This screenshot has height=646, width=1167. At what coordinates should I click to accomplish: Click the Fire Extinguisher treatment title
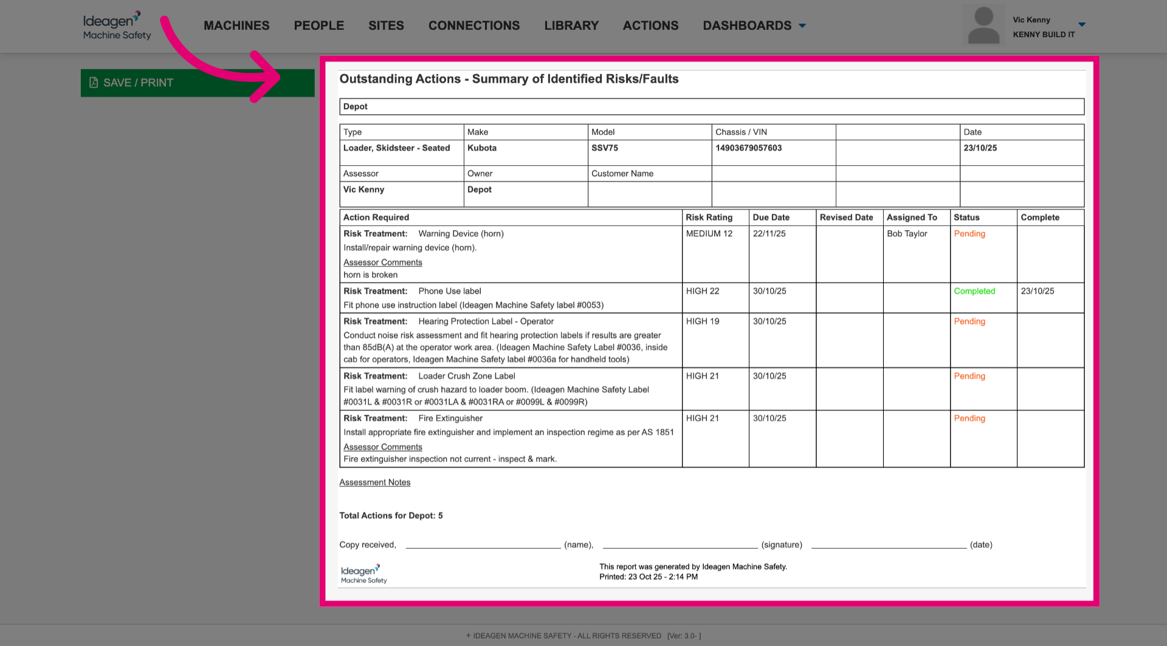450,418
